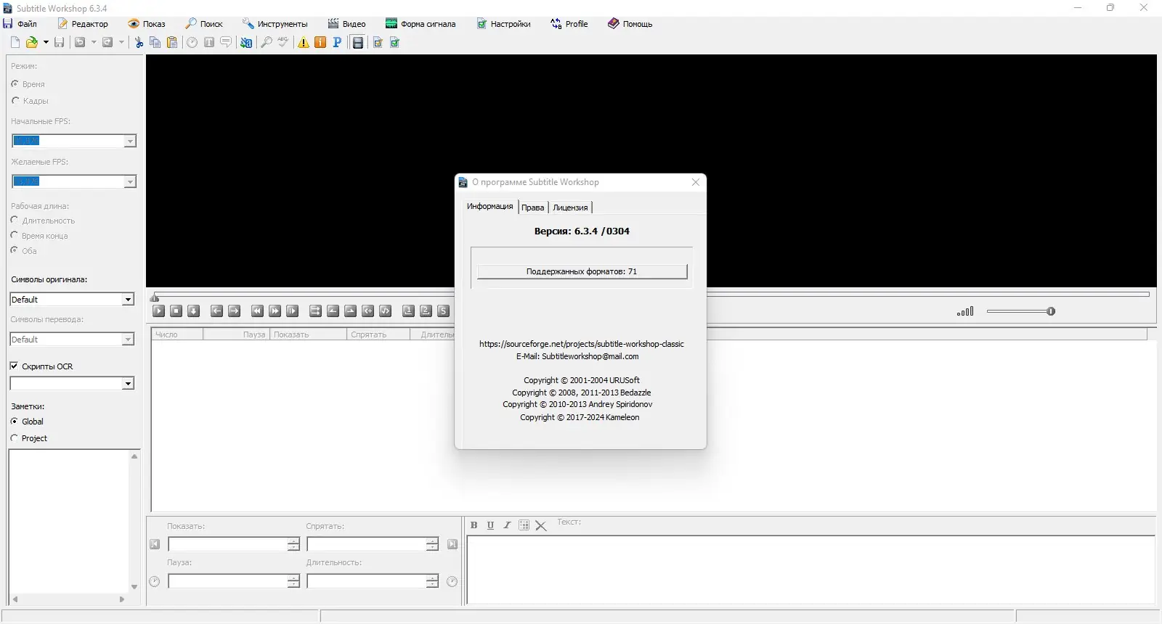Open the sourceforge subtitle-workshop-classic link
1162x624 pixels.
click(x=582, y=344)
